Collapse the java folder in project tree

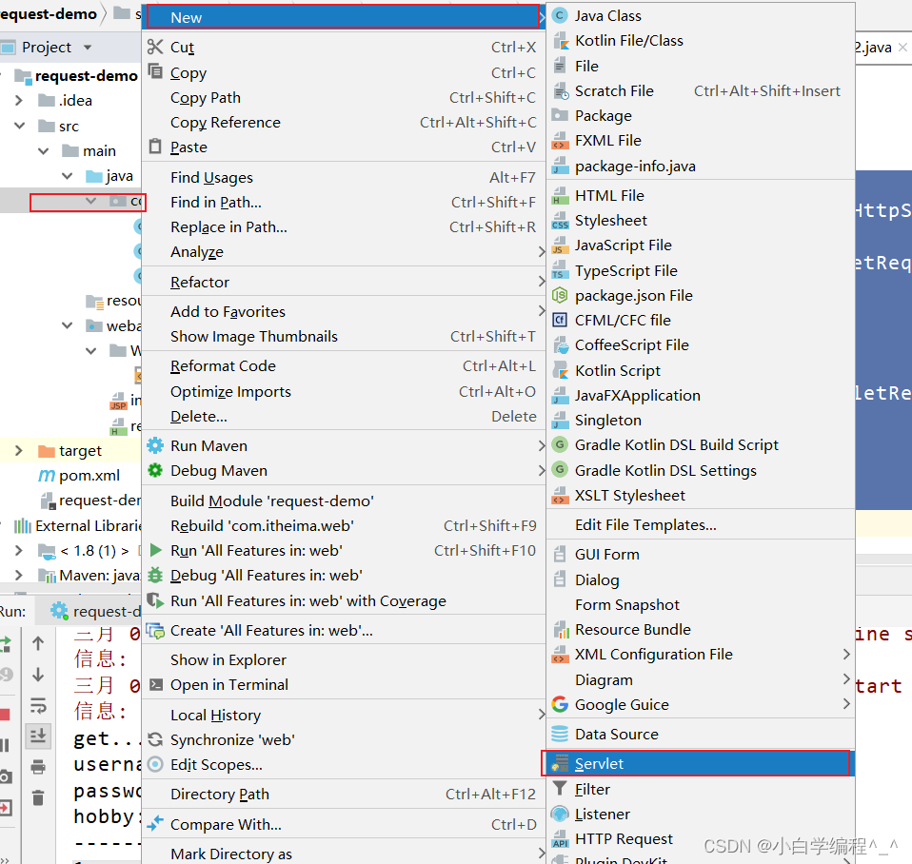[67, 175]
